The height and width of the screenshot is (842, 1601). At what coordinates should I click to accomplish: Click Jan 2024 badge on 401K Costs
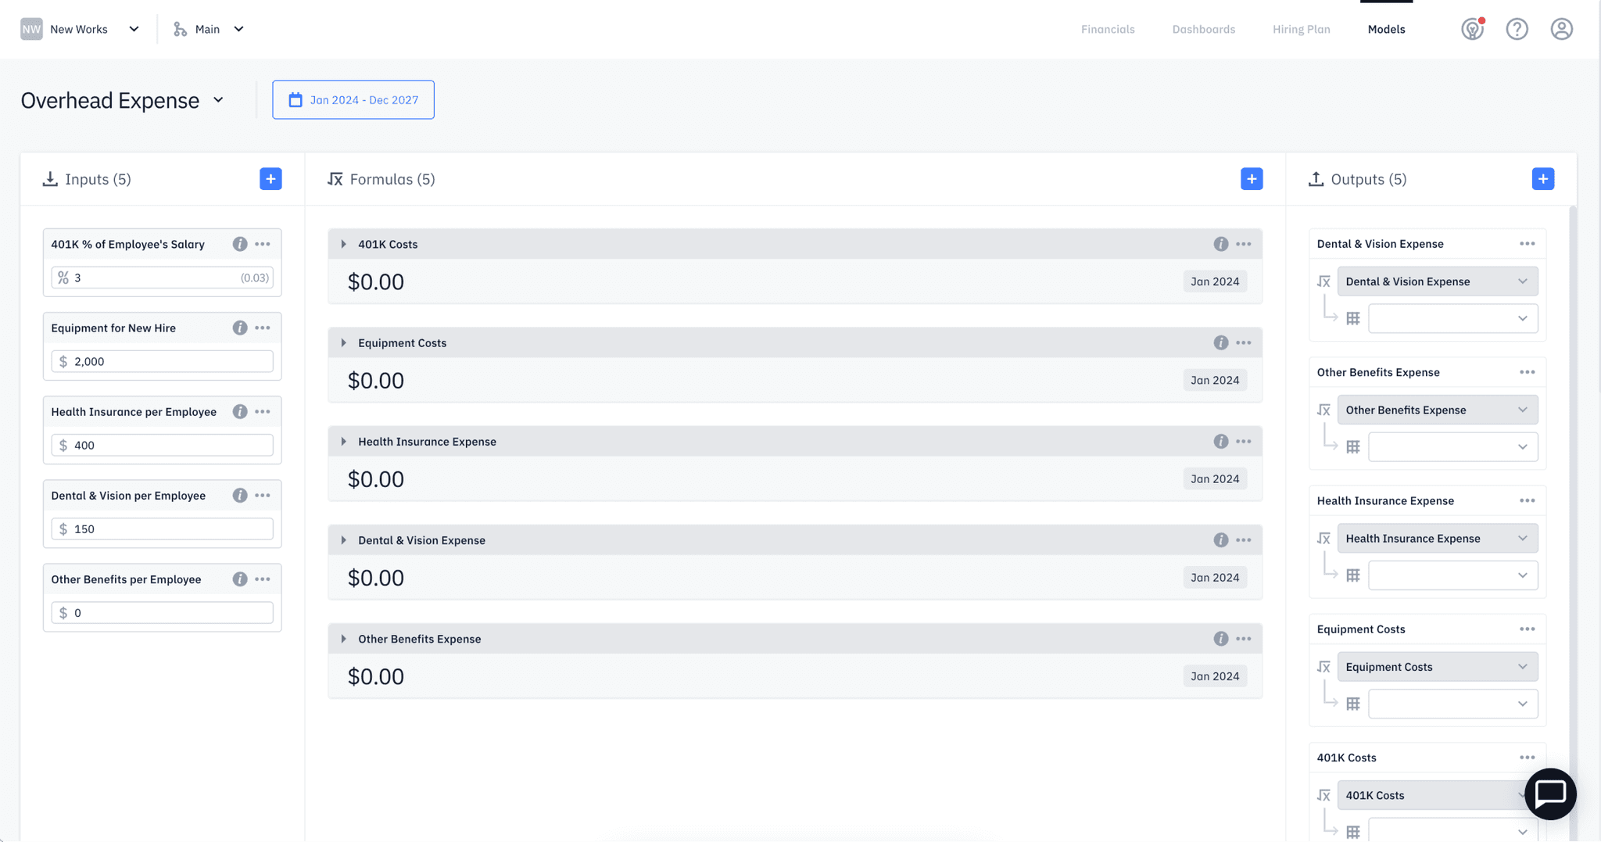(x=1215, y=281)
